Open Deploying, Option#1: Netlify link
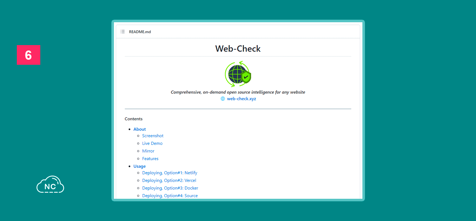The image size is (476, 221). click(170, 173)
